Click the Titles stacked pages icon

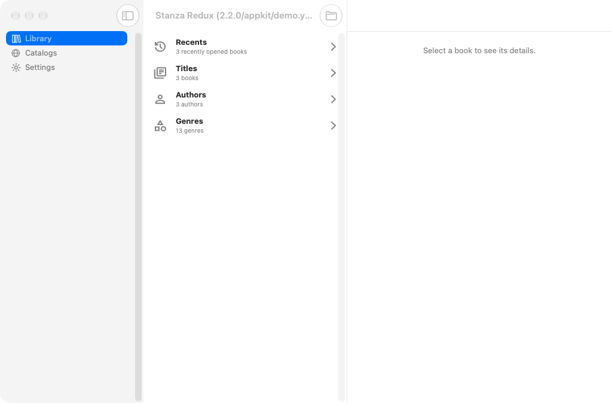[x=160, y=72]
